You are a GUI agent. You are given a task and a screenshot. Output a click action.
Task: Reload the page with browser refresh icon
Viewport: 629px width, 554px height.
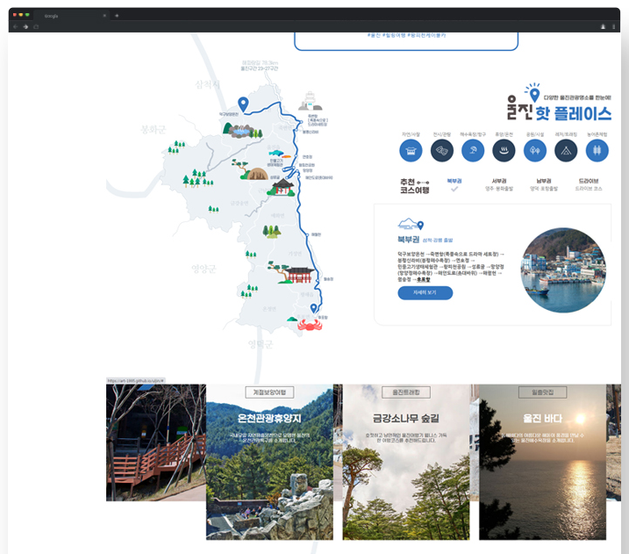36,27
